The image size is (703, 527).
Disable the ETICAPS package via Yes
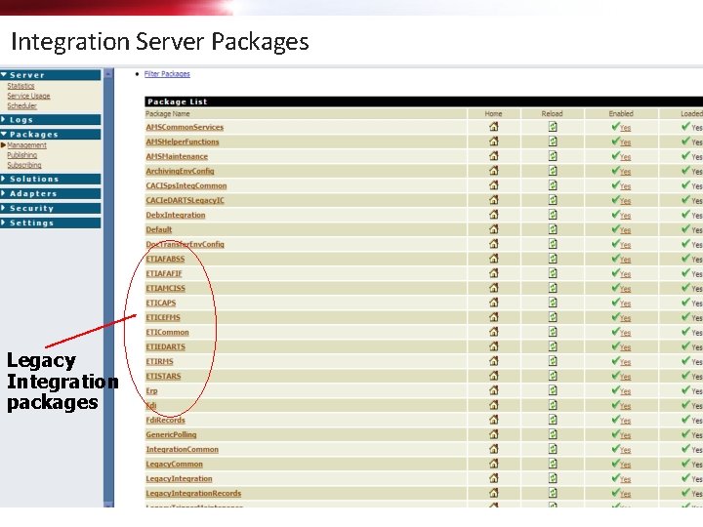pos(626,304)
